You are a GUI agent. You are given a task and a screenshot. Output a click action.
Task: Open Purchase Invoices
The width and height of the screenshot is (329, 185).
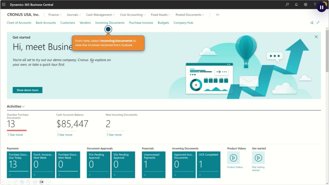click(x=141, y=23)
